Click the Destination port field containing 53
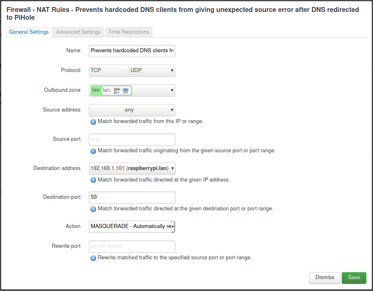The image size is (373, 291). [132, 197]
